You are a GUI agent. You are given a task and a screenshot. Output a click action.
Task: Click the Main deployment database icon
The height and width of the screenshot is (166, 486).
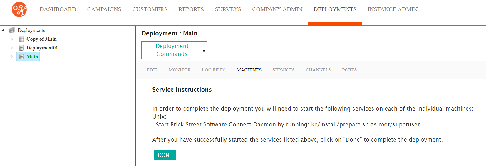(x=21, y=57)
